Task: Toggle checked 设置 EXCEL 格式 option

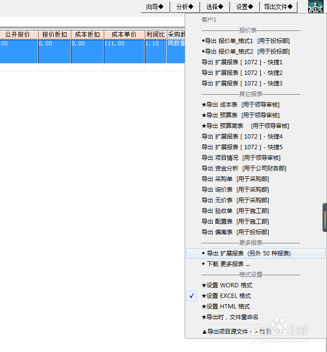Action: click(256, 296)
